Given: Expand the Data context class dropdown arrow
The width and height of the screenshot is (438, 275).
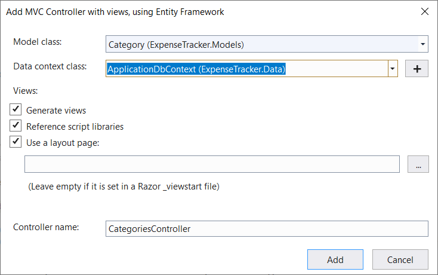Looking at the screenshot, I should point(393,69).
